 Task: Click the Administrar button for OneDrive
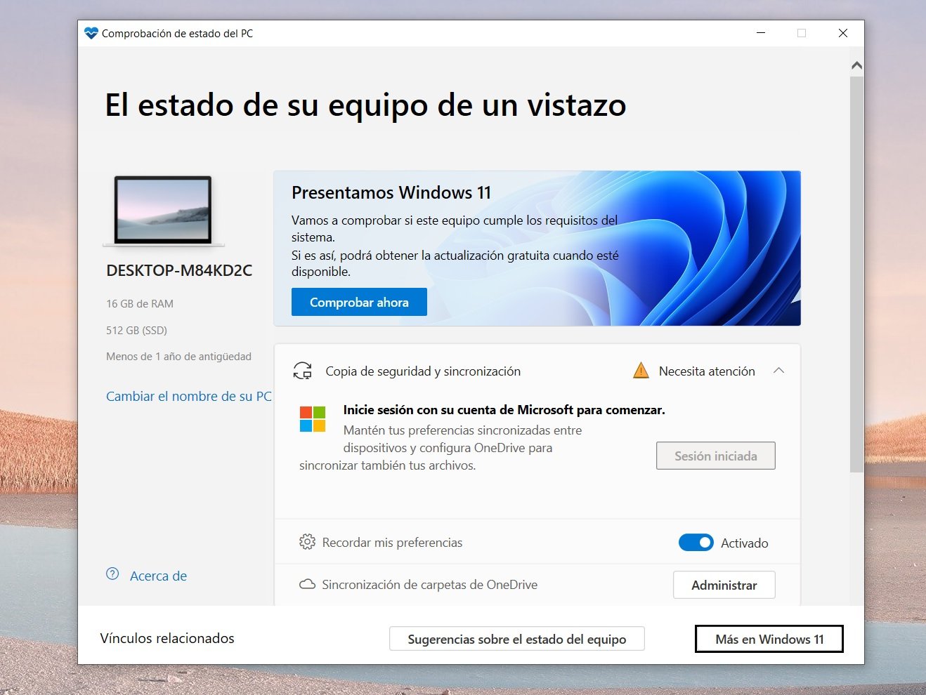tap(724, 585)
